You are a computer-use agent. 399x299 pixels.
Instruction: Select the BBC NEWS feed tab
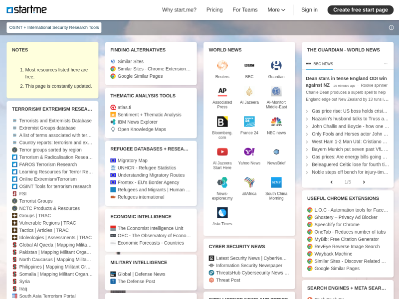(320, 64)
